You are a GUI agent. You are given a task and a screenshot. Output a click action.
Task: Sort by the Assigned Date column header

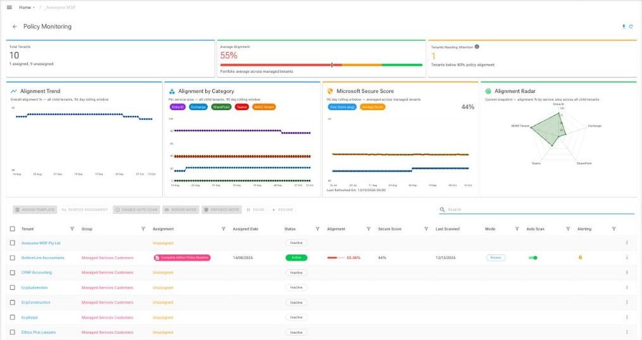tap(245, 229)
